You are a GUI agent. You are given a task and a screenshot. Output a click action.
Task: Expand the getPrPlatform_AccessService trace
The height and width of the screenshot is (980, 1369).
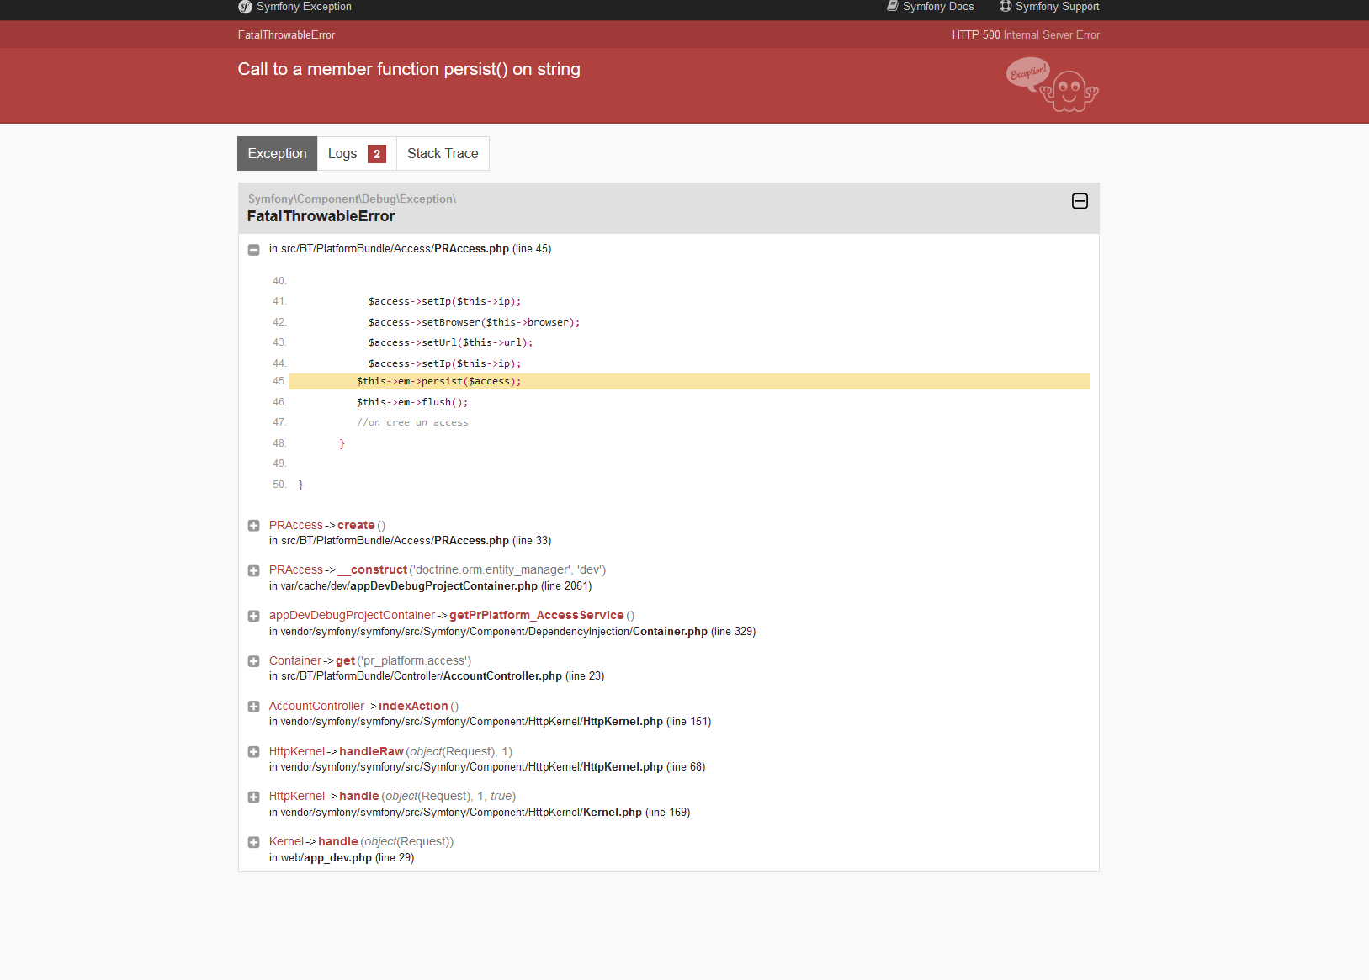click(x=253, y=617)
